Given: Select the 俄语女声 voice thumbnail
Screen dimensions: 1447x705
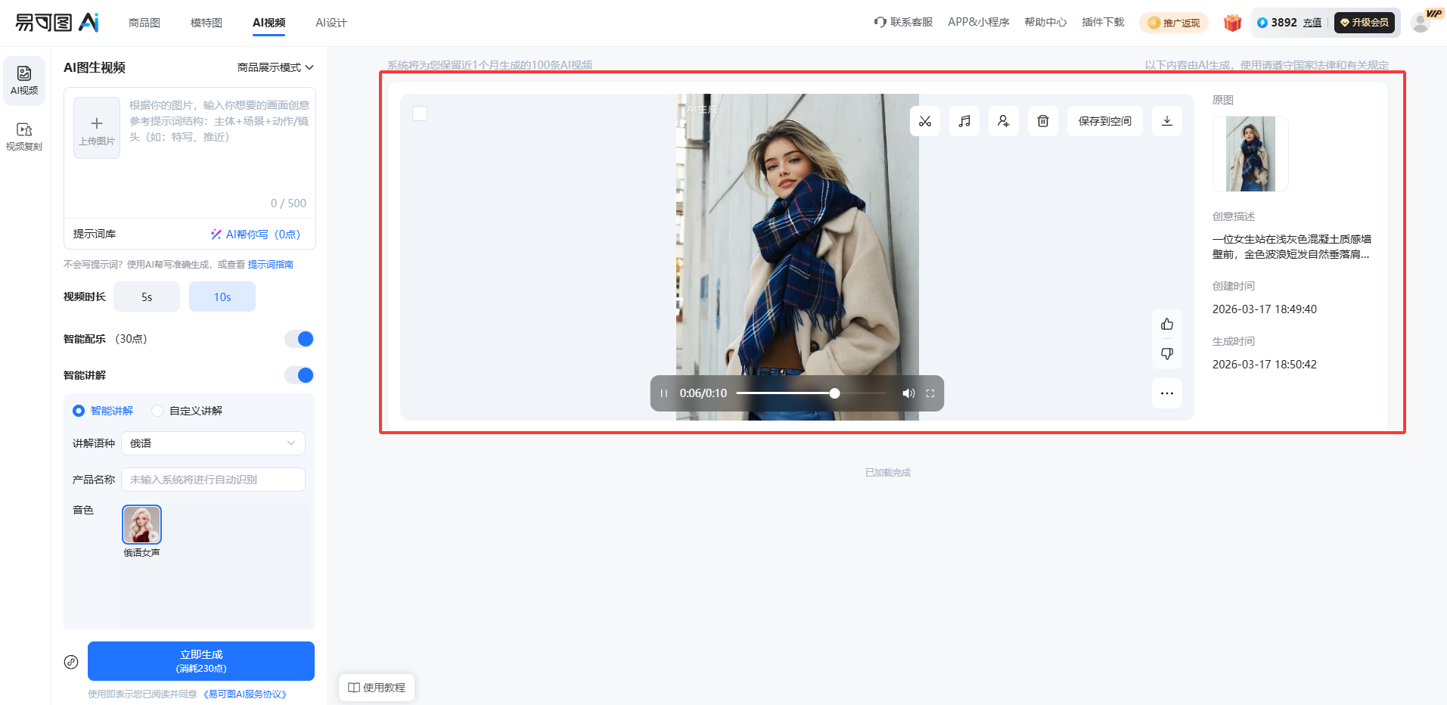Looking at the screenshot, I should 142,525.
